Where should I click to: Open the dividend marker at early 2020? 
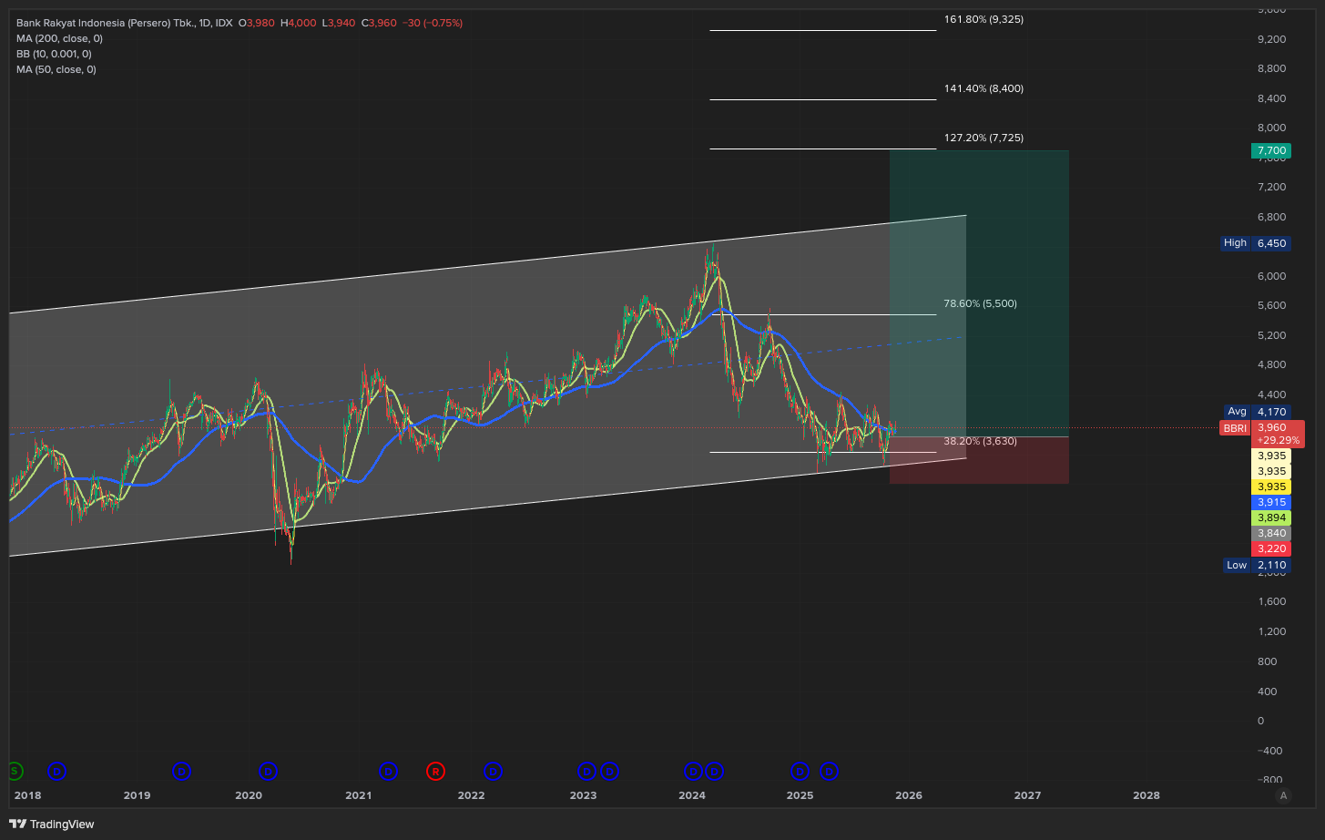pyautogui.click(x=269, y=772)
